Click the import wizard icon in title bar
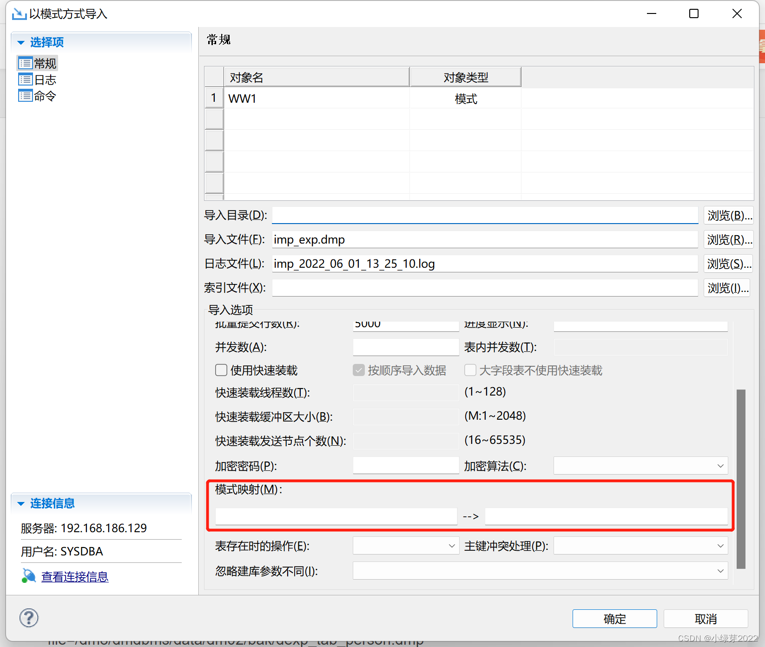Viewport: 765px width, 647px height. (x=19, y=13)
